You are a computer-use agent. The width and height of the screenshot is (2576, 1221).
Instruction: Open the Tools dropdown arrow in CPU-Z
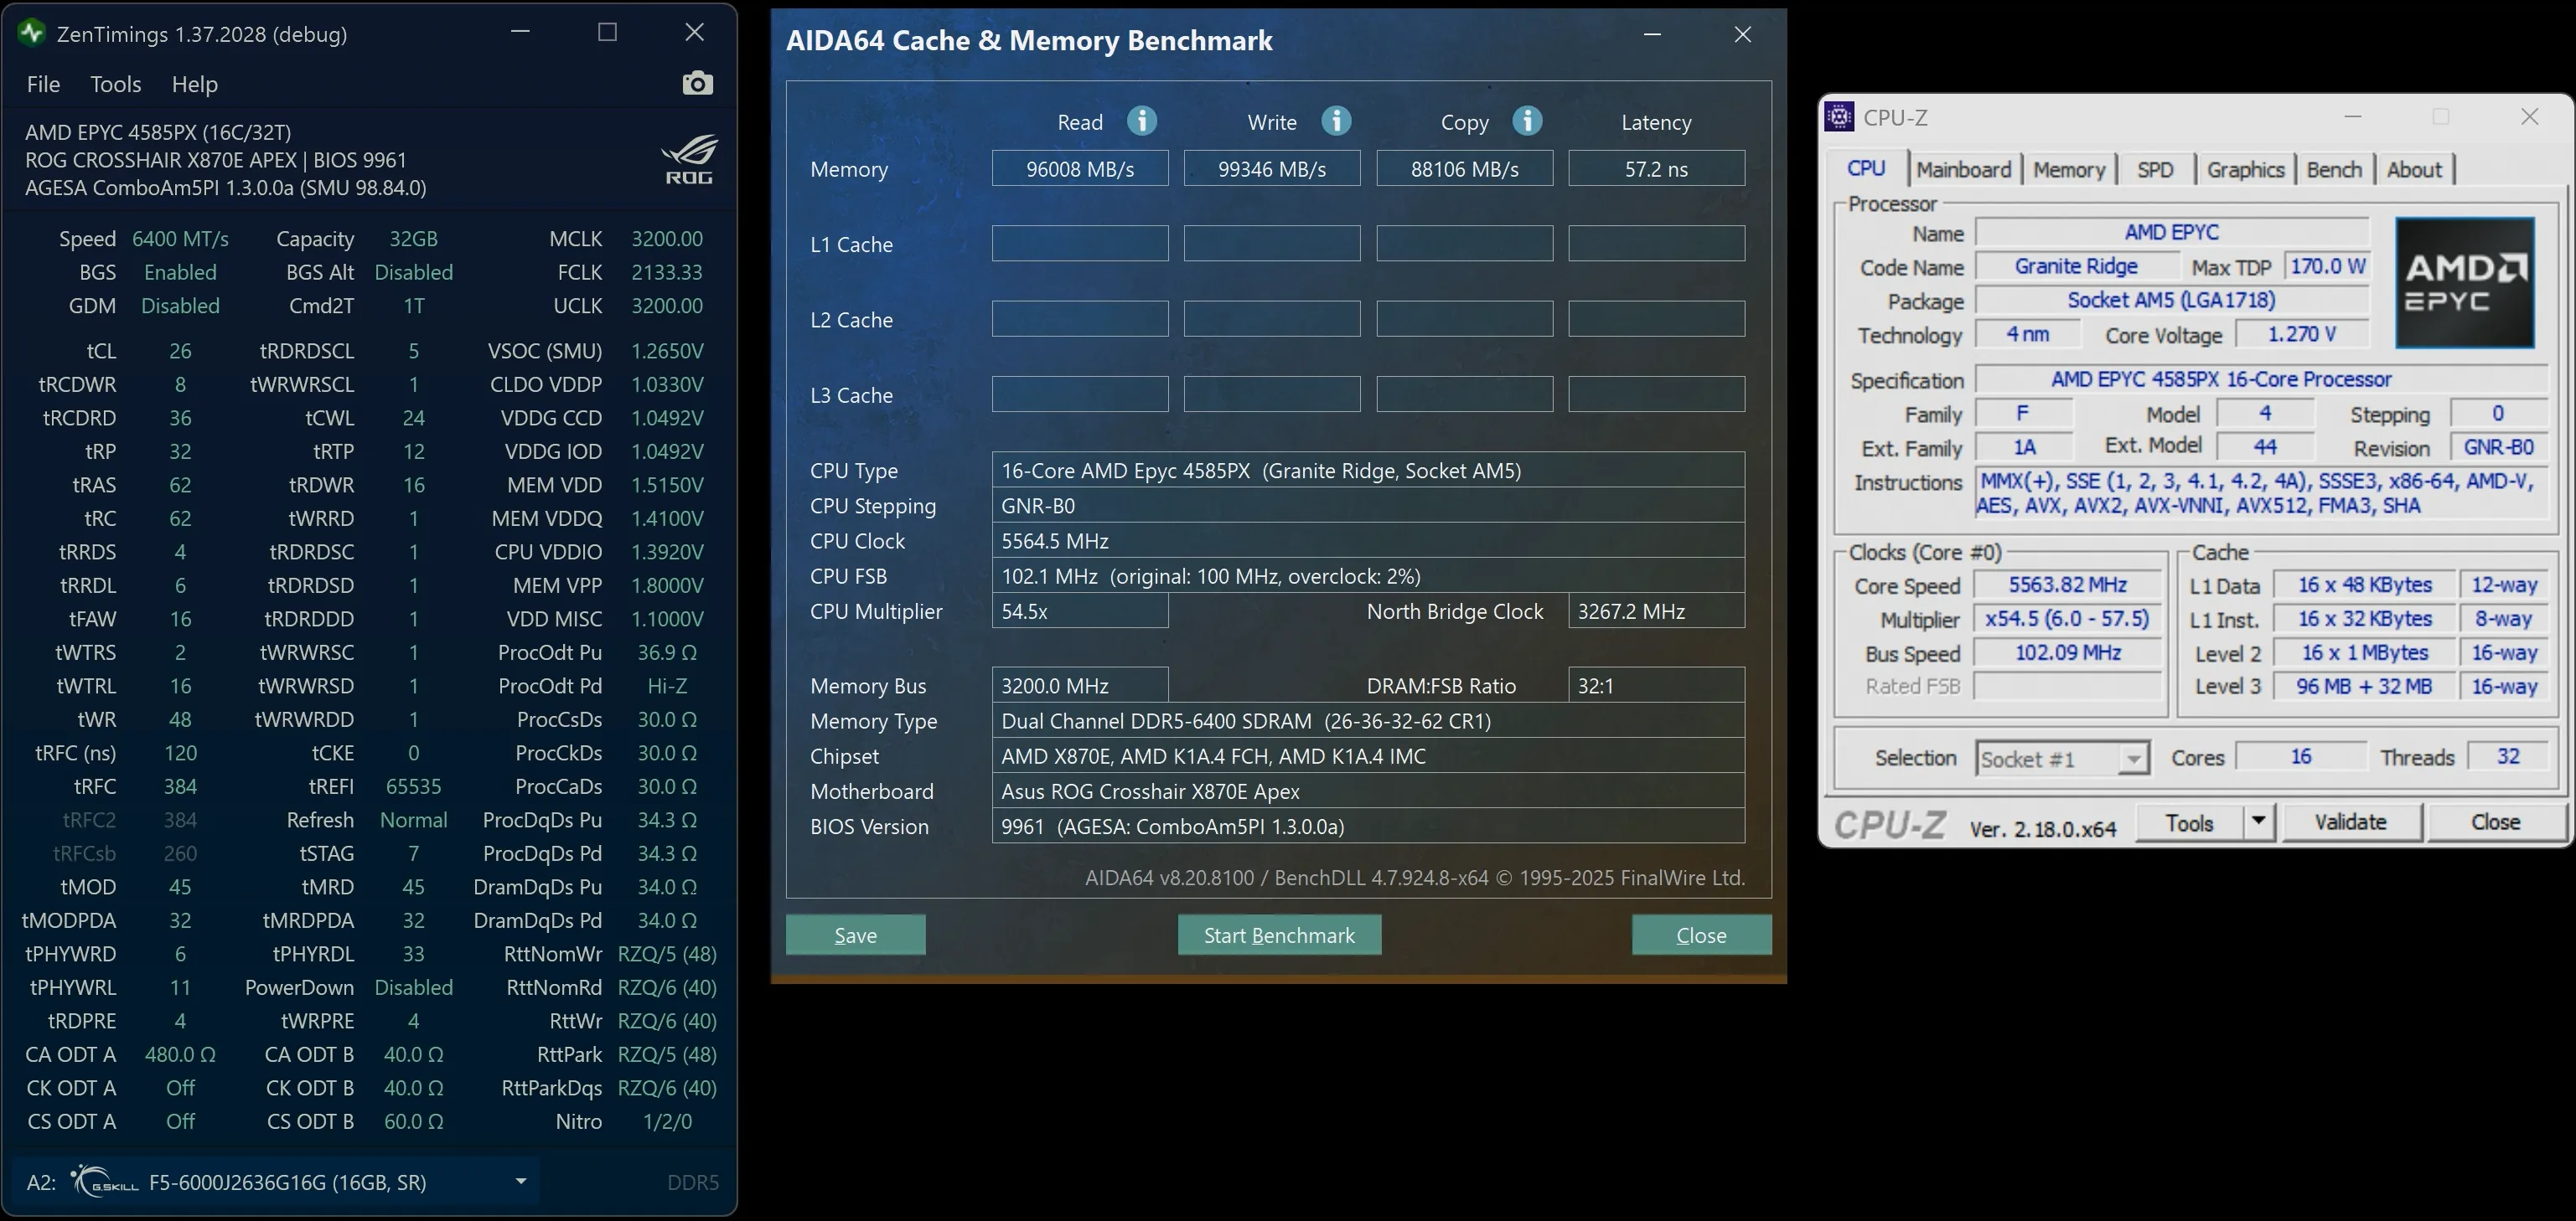(2258, 822)
